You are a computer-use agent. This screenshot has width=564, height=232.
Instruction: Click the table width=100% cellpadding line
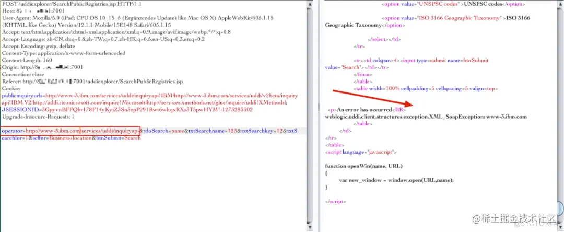point(426,88)
